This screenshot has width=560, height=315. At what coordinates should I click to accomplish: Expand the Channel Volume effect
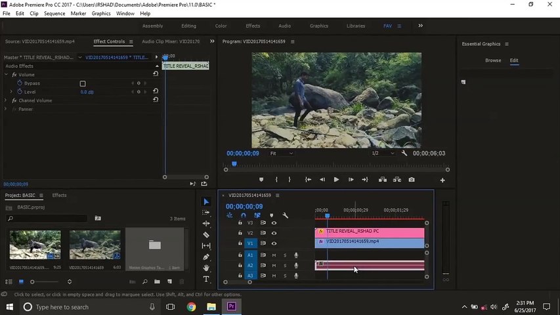click(6, 100)
